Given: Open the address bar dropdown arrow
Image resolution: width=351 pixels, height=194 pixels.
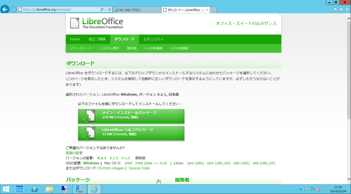Looking at the screenshot, I should pos(106,10).
